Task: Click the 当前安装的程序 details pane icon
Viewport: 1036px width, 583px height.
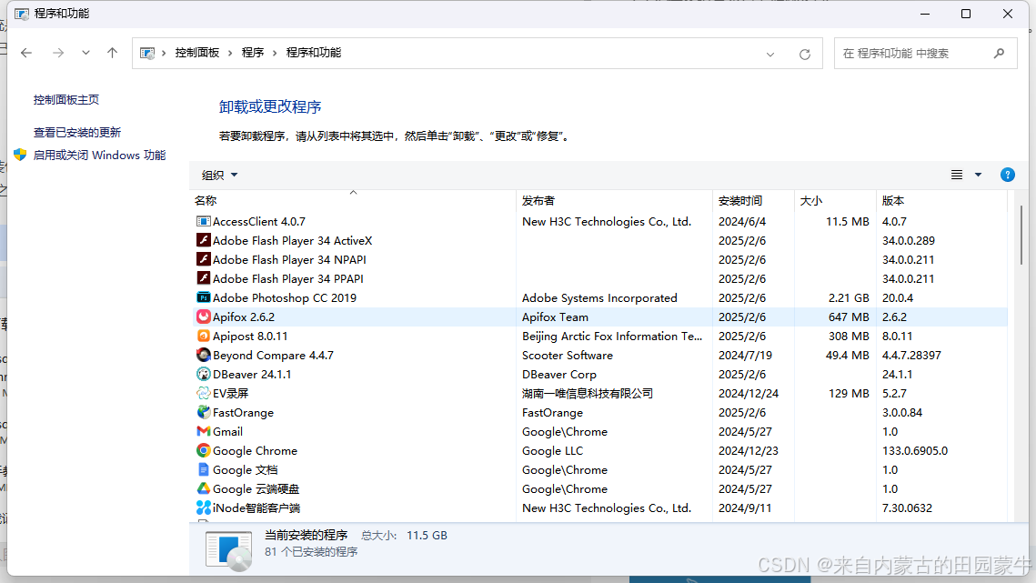Action: 228,550
